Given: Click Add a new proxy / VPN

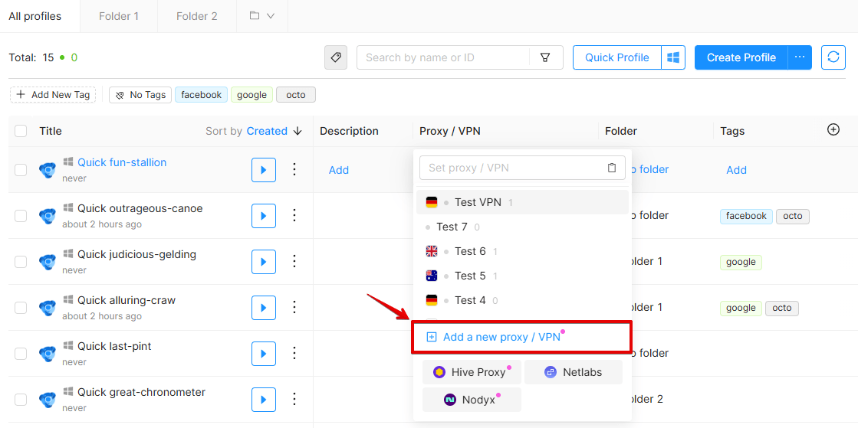Looking at the screenshot, I should [522, 337].
